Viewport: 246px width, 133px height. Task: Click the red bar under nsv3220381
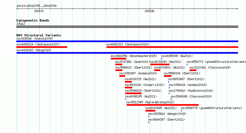pos(193,70)
